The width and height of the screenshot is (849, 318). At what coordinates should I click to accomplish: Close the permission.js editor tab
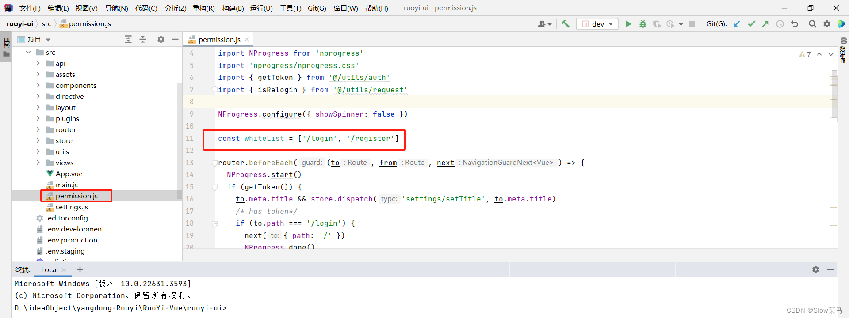247,39
